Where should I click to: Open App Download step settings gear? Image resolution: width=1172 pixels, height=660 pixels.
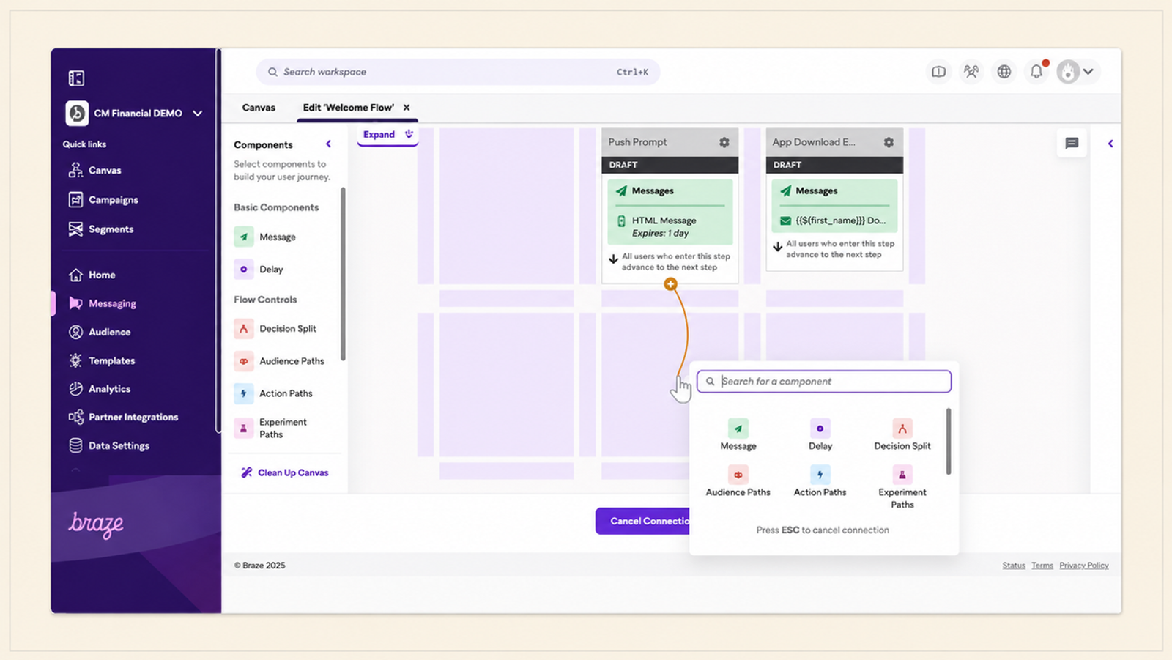(889, 143)
